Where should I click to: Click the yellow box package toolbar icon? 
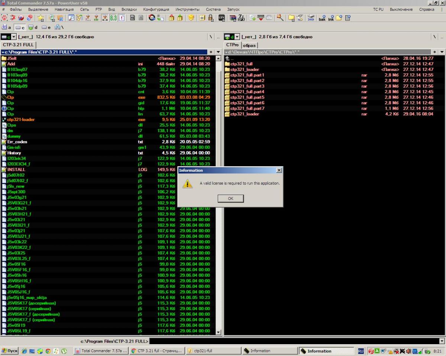click(x=191, y=18)
